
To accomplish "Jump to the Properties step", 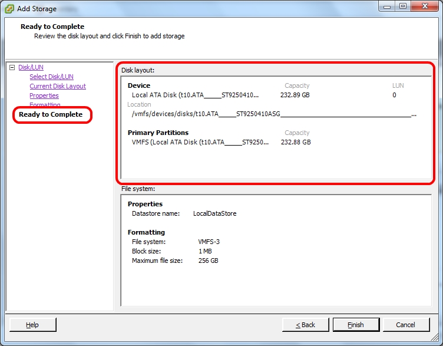I will [44, 95].
